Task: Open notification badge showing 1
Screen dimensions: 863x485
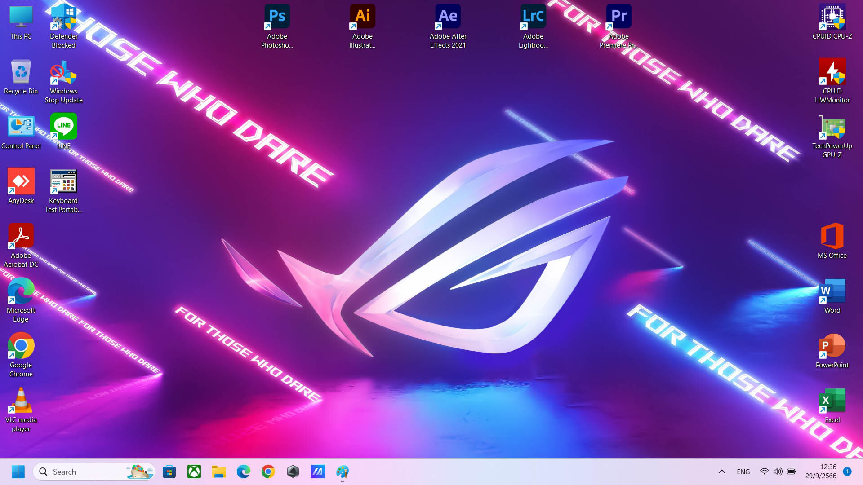Action: click(847, 471)
